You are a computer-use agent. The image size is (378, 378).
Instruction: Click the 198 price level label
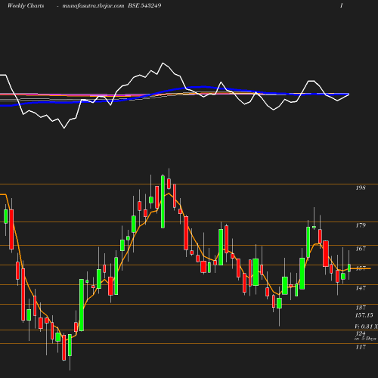pos(361,187)
